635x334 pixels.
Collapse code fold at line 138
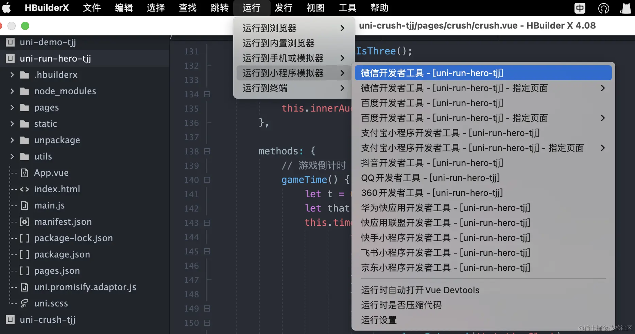[207, 151]
